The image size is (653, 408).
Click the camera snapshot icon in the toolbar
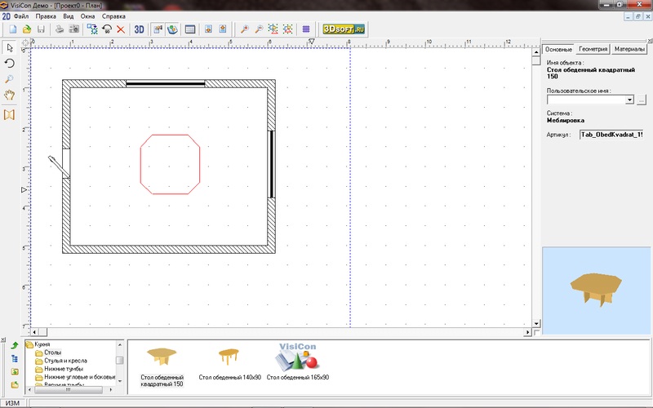74,29
